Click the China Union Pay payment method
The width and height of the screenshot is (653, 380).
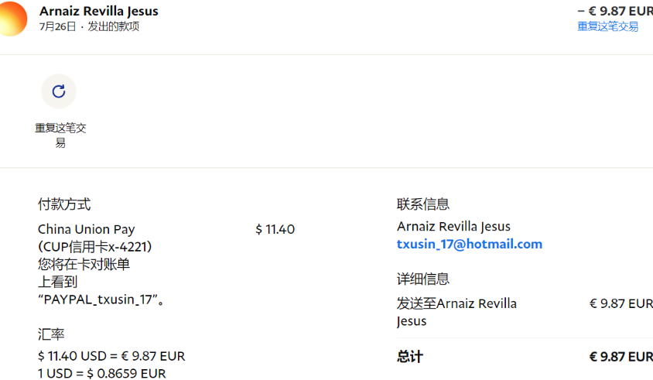(87, 229)
